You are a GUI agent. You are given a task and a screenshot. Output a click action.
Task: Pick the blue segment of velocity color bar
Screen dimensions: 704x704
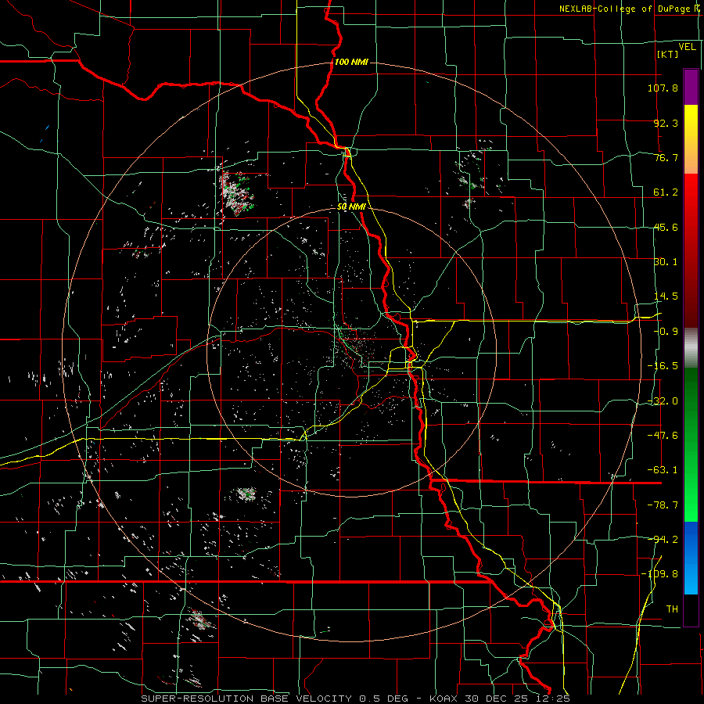pos(691,558)
